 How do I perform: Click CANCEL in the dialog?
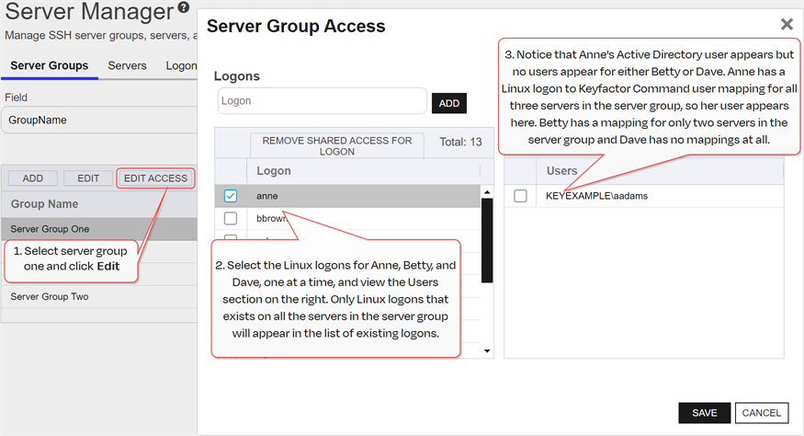point(761,413)
